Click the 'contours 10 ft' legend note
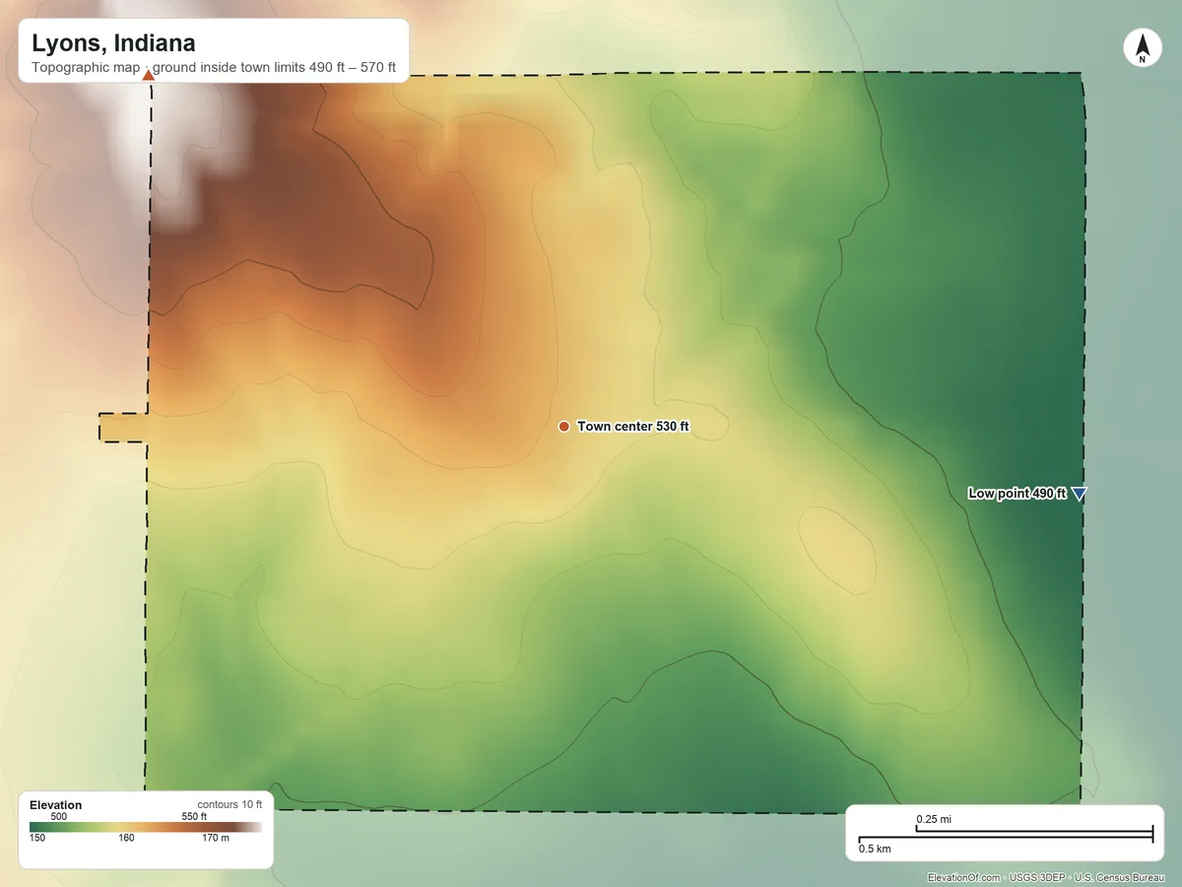 click(x=230, y=804)
